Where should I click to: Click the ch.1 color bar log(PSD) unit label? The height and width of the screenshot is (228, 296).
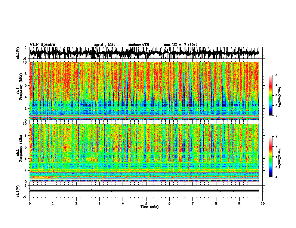(280, 97)
